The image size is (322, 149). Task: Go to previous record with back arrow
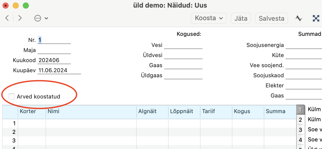coord(7,18)
